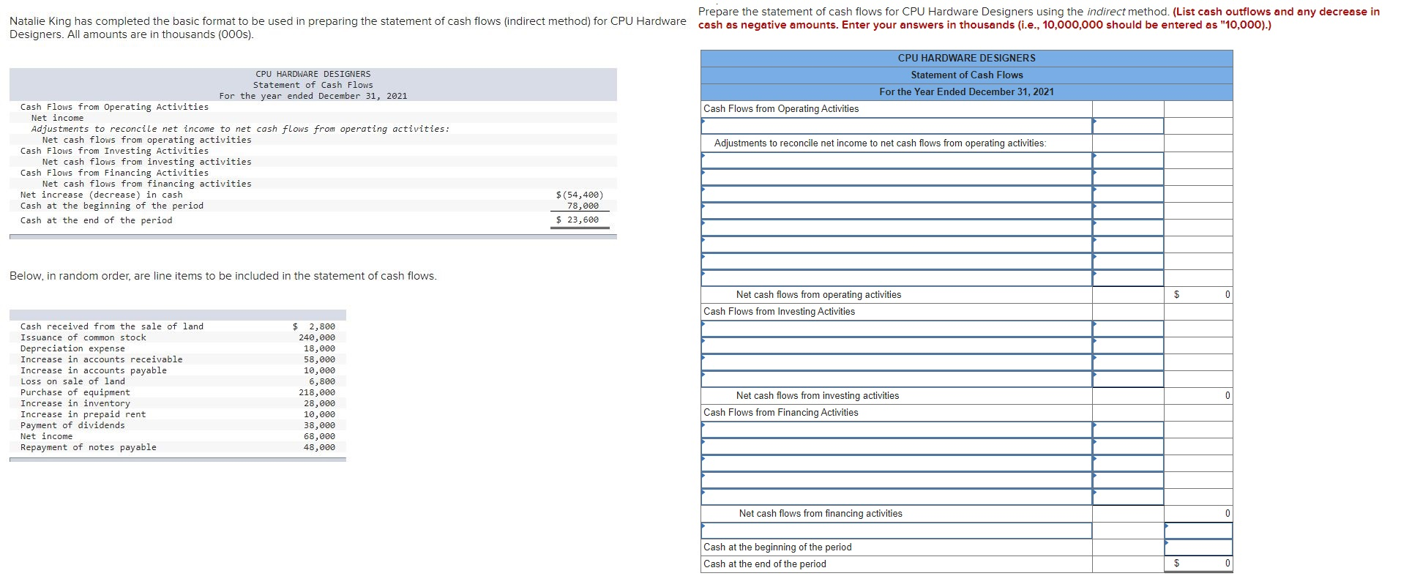Open first dropdown row under 'Adjustments to reconcile net income'

point(897,160)
